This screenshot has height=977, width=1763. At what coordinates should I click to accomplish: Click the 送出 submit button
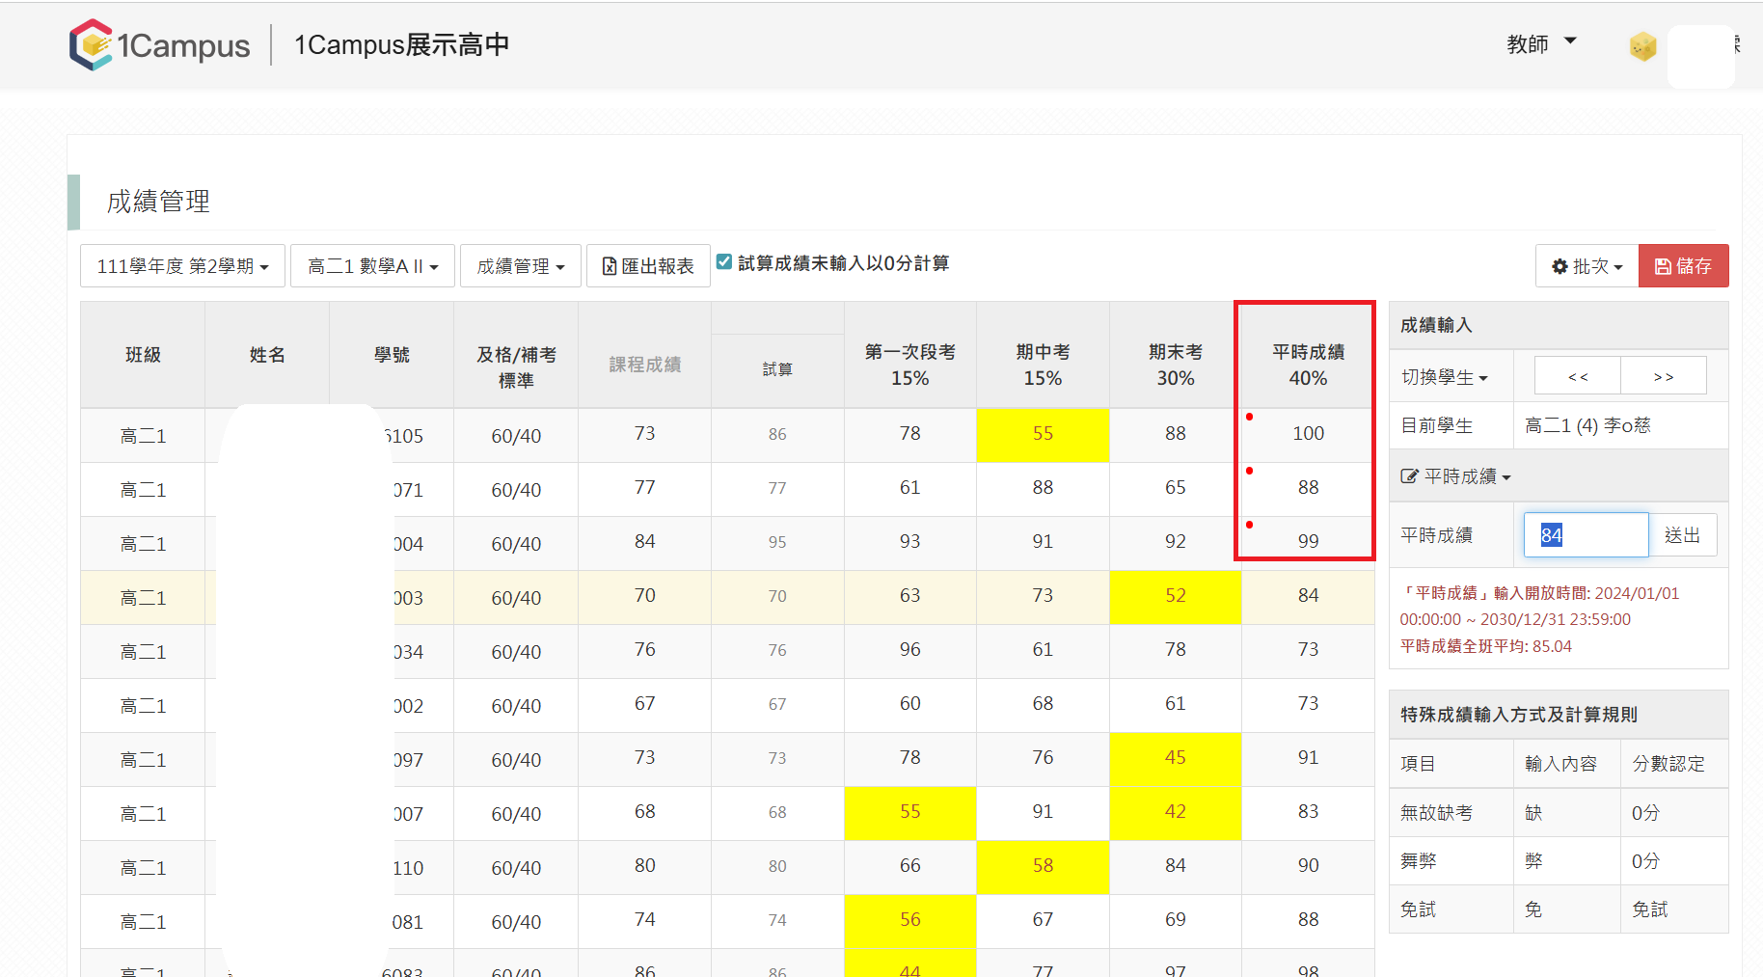pyautogui.click(x=1682, y=535)
